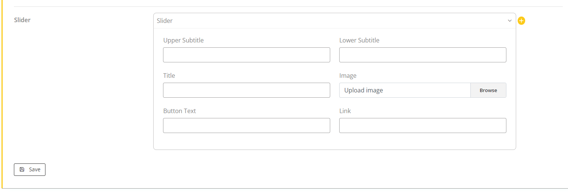Viewport: 568px width, 192px height.
Task: Click the Link field label
Action: (x=345, y=111)
